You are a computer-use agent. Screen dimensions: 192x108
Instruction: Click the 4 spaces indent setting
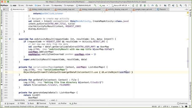[175, 106]
